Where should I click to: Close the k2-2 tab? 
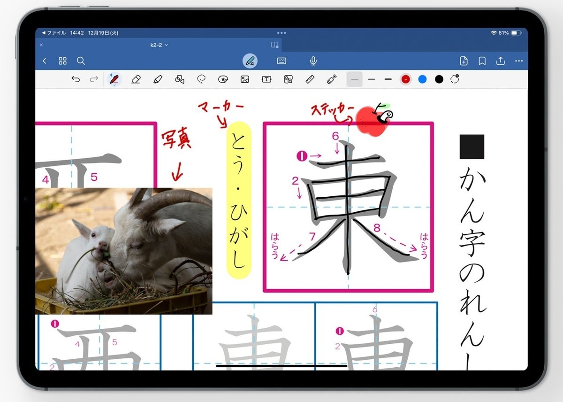click(41, 45)
